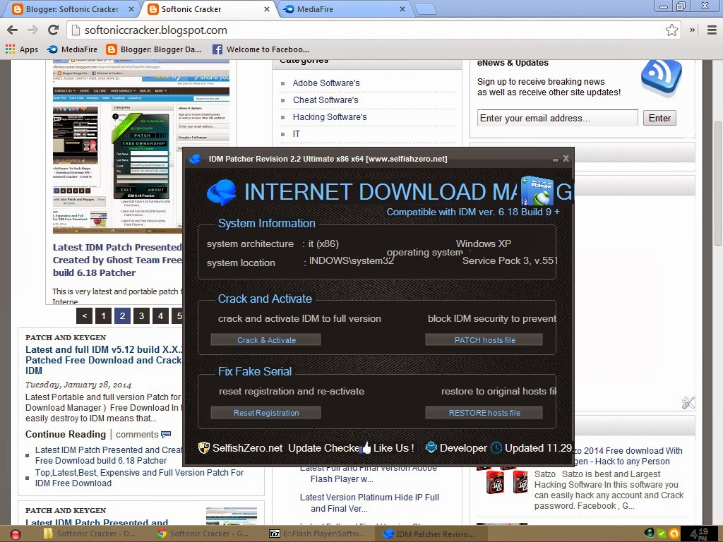Open Softonic Cracker - D... taskbar folder item
Screen dimensions: 723x542
(x=88, y=534)
